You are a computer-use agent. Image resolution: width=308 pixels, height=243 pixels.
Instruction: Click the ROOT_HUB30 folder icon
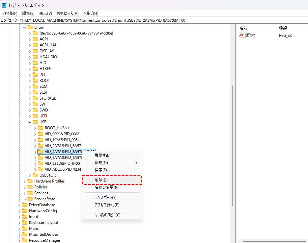coord(41,128)
